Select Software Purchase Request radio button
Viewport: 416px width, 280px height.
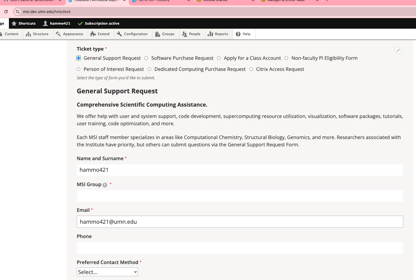[146, 58]
